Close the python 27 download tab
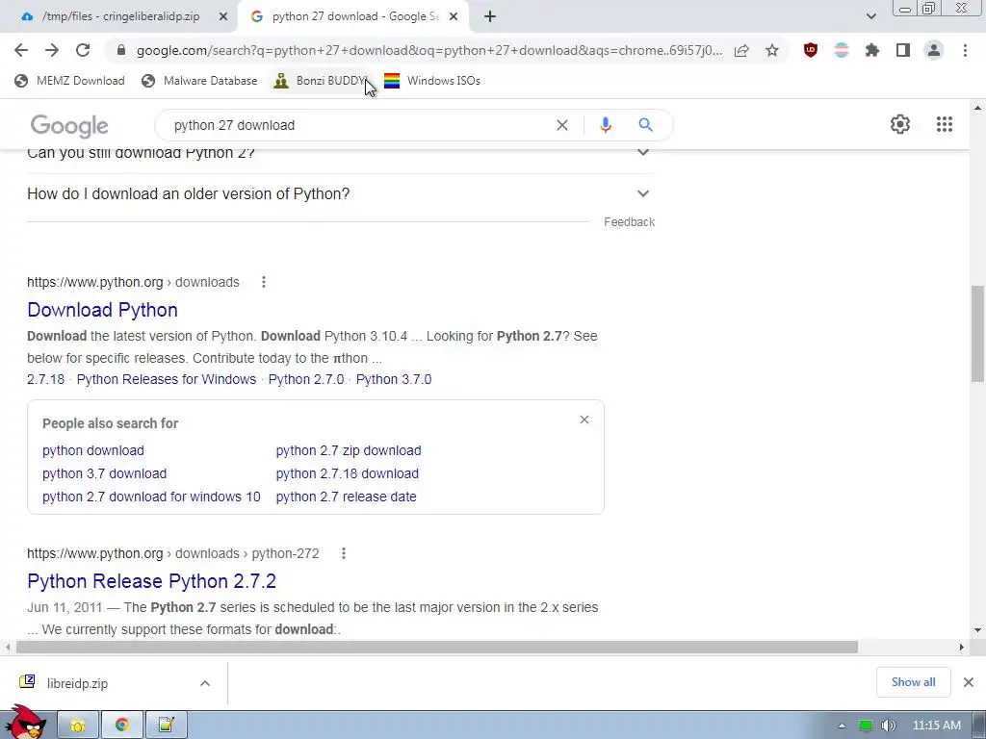Screen dimensions: 986x739 (454, 17)
